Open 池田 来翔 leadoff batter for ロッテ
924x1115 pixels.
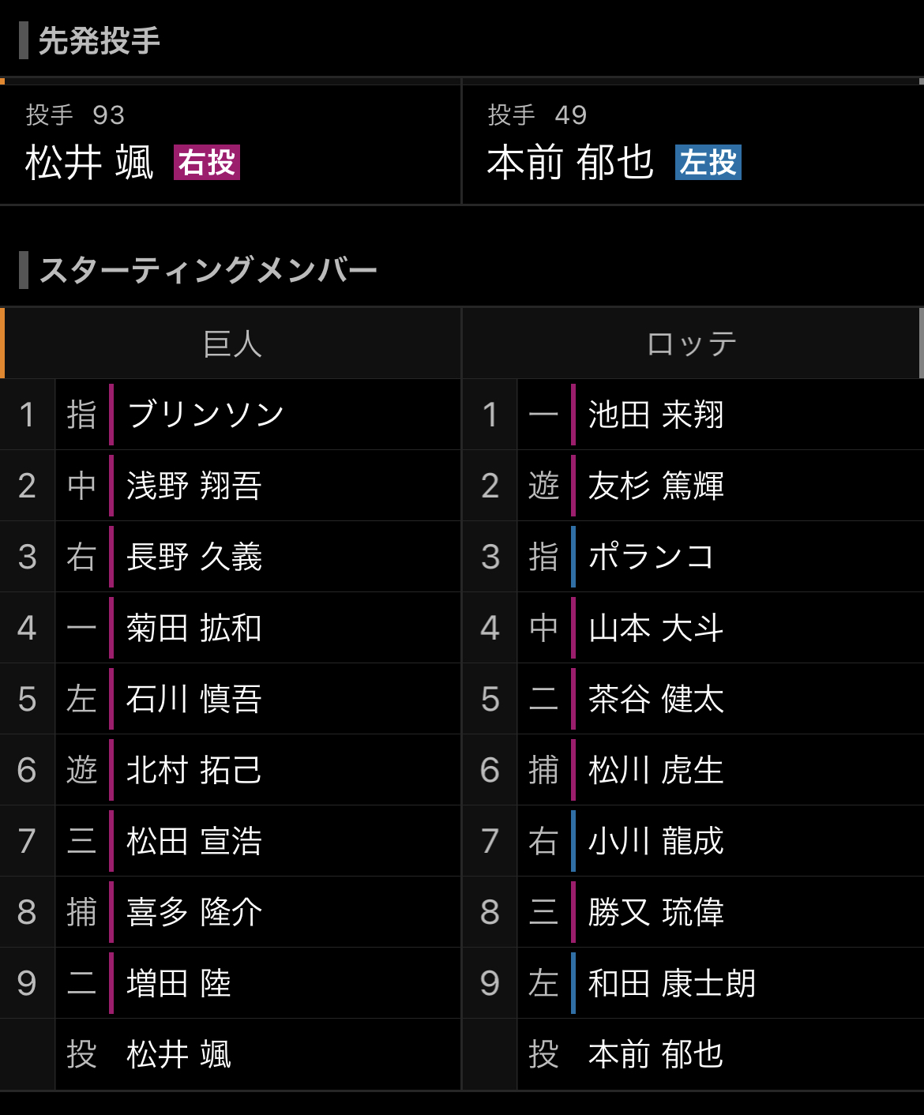pyautogui.click(x=655, y=415)
